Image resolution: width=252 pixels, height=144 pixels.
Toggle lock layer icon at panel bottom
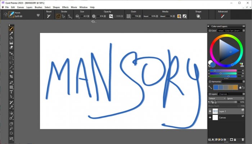click(x=235, y=139)
